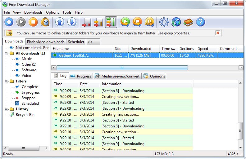Select the Log tab
246x159 pixels.
tap(60, 76)
